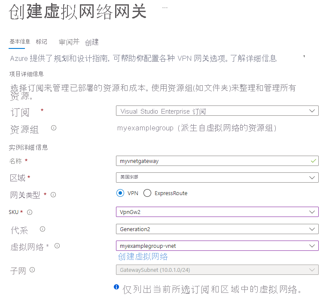Select the ExpressRoute gateway type
The height and width of the screenshot is (295, 323).
[x=147, y=193]
